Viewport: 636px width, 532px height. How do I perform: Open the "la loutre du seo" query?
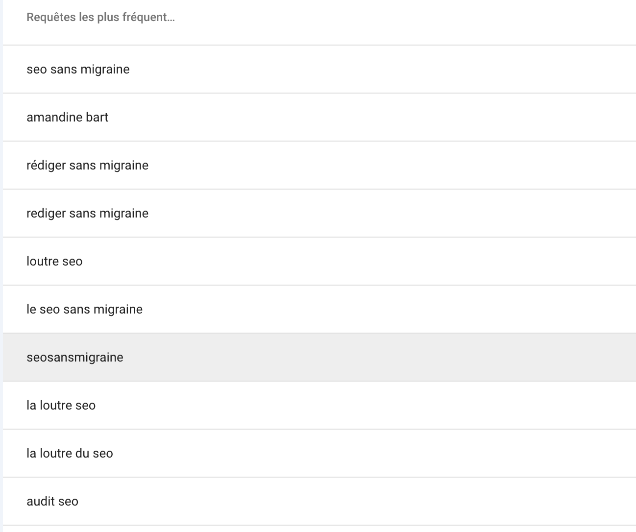point(319,453)
